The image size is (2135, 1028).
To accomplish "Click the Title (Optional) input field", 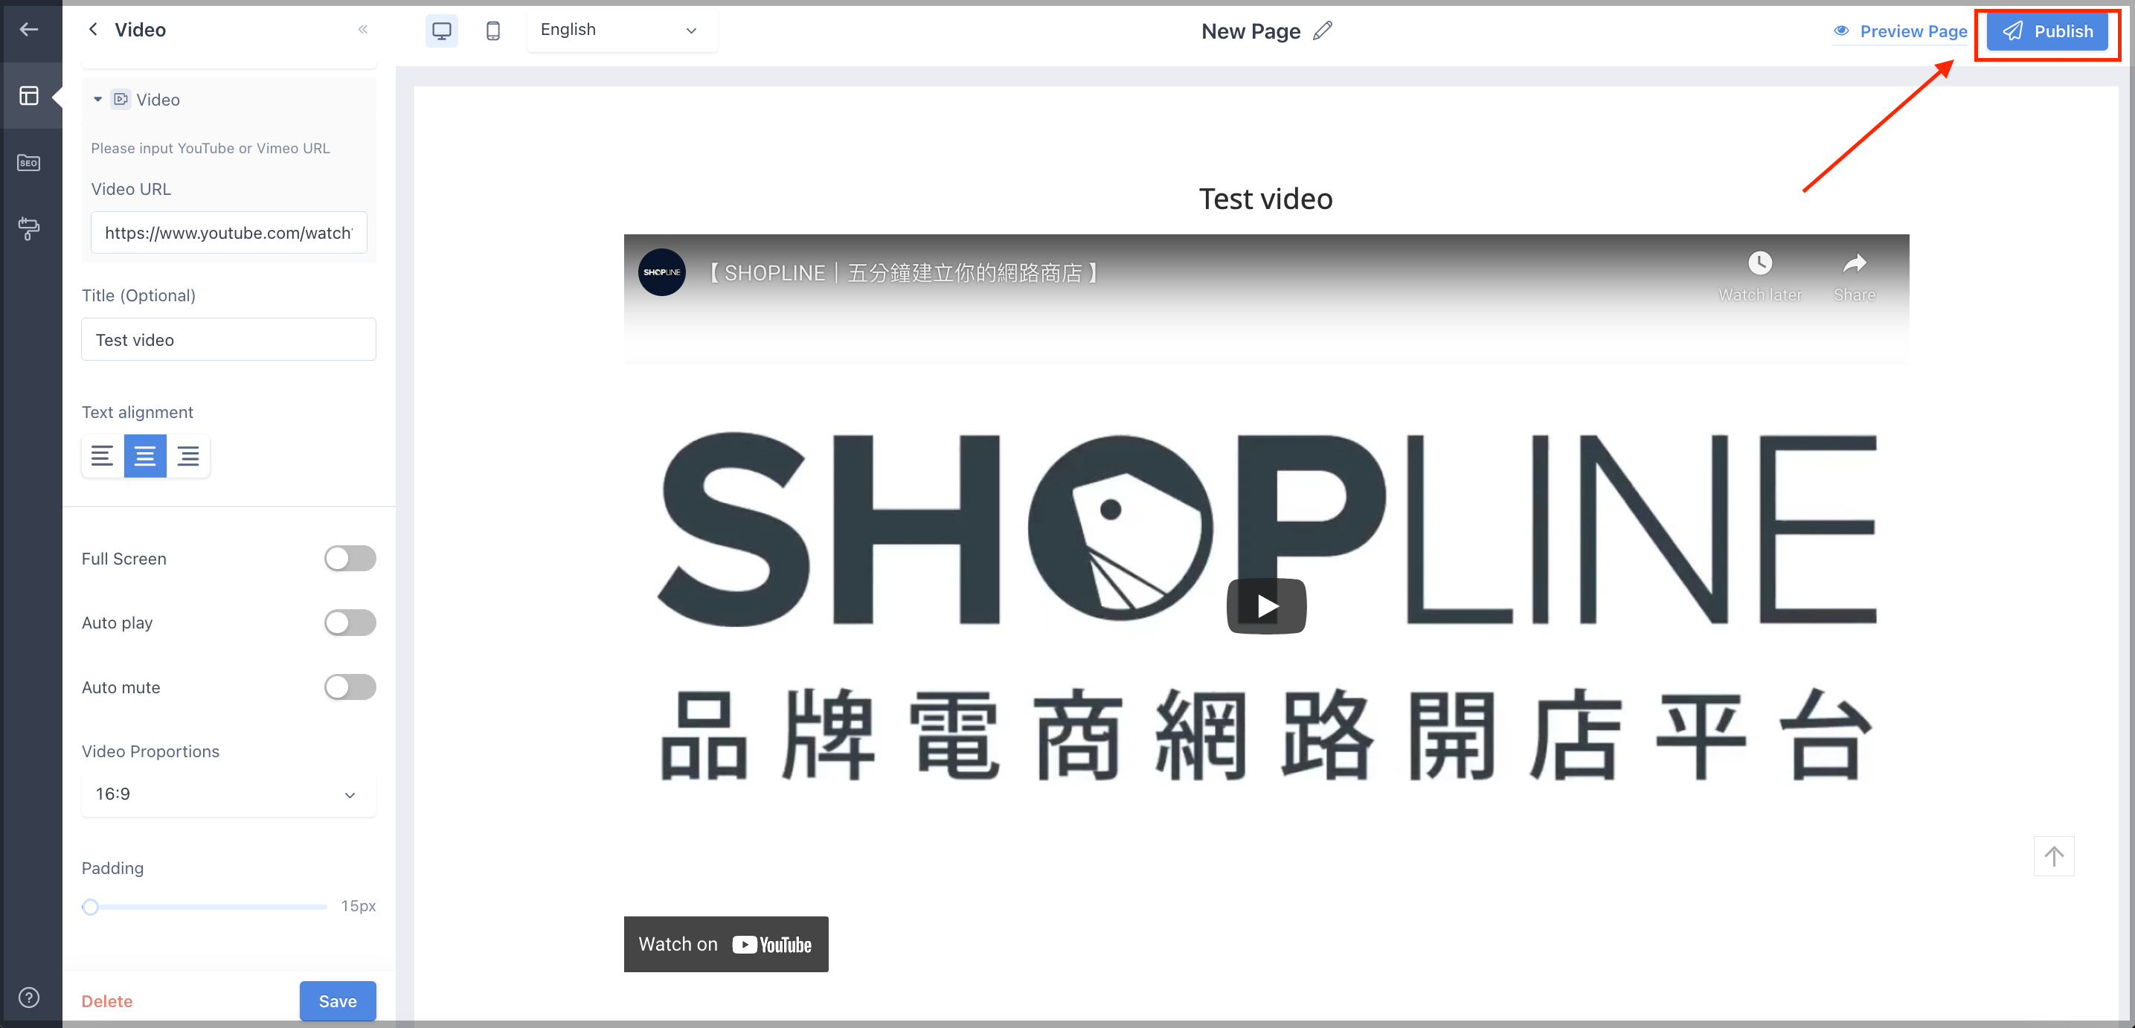I will (229, 339).
